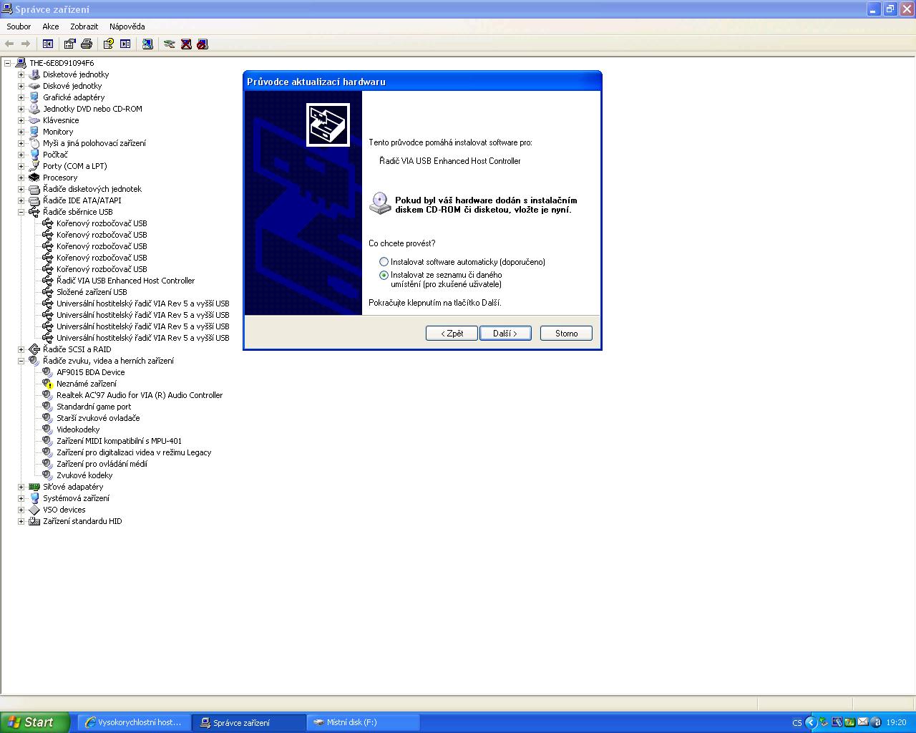This screenshot has width=916, height=733.
Task: Click the system clock showing 19:20
Action: coord(896,723)
